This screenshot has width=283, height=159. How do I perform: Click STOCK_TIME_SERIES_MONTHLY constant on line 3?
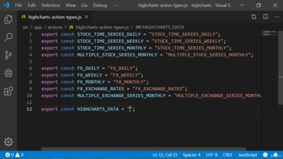tap(111, 48)
